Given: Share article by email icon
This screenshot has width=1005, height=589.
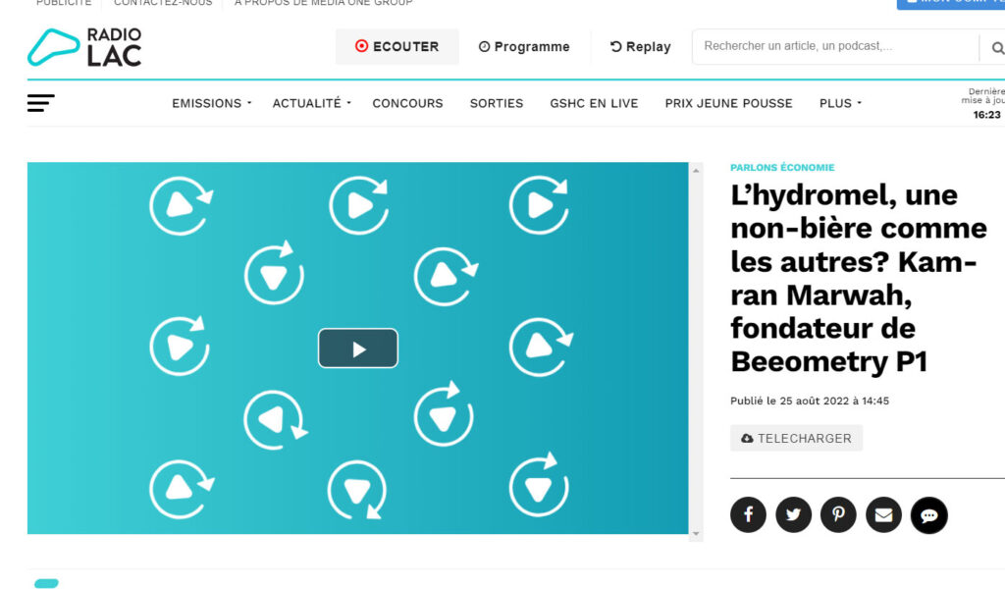Looking at the screenshot, I should coord(883,514).
